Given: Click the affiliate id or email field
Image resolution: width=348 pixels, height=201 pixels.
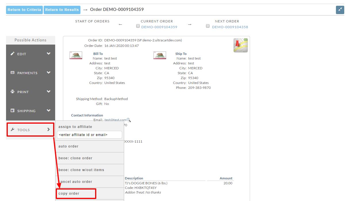Looking at the screenshot, I should click(x=89, y=135).
